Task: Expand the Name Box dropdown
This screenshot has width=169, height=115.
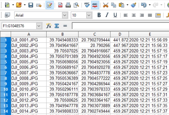Action: pos(39,26)
